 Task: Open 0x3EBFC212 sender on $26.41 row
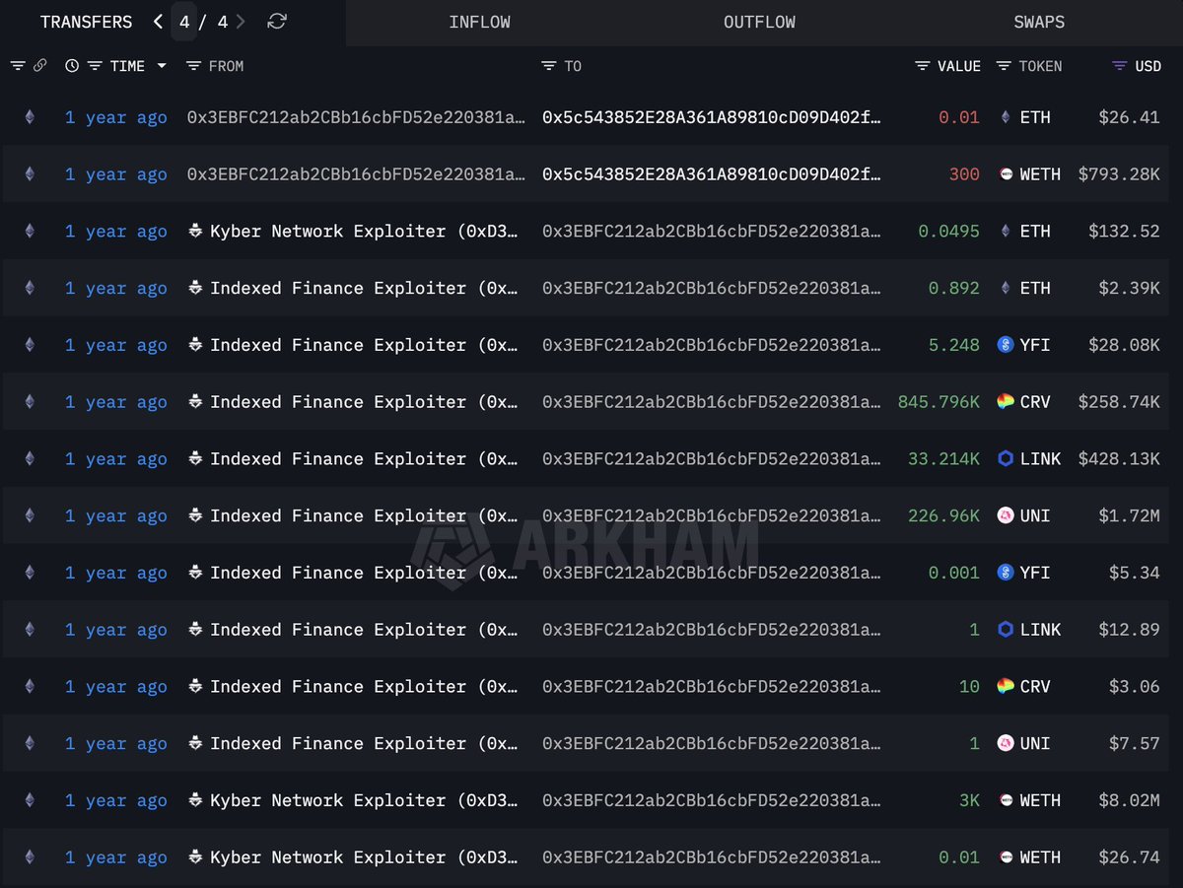coord(356,117)
